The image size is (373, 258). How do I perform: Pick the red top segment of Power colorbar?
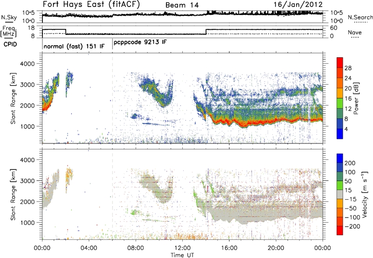340,63
